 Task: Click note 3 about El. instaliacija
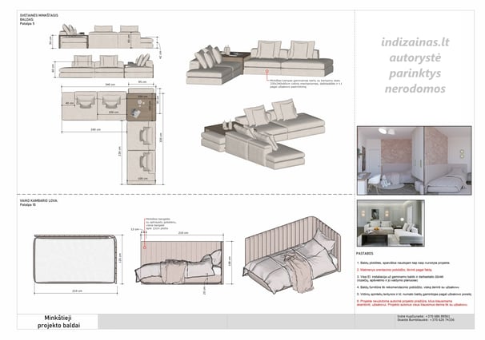[x=400, y=279]
